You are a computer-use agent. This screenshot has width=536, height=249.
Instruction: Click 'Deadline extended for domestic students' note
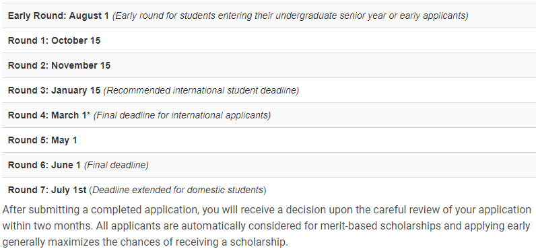pyautogui.click(x=178, y=190)
